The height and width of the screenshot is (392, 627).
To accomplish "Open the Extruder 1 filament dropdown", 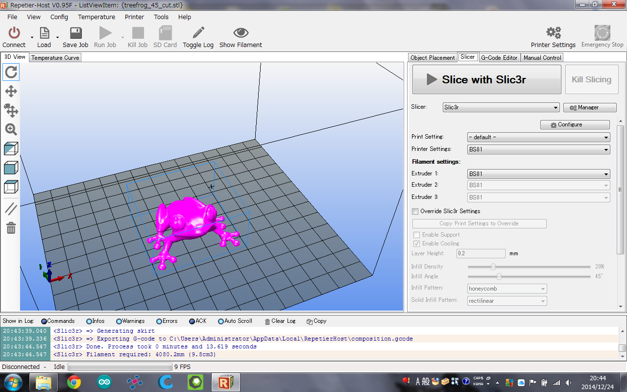I will [538, 174].
